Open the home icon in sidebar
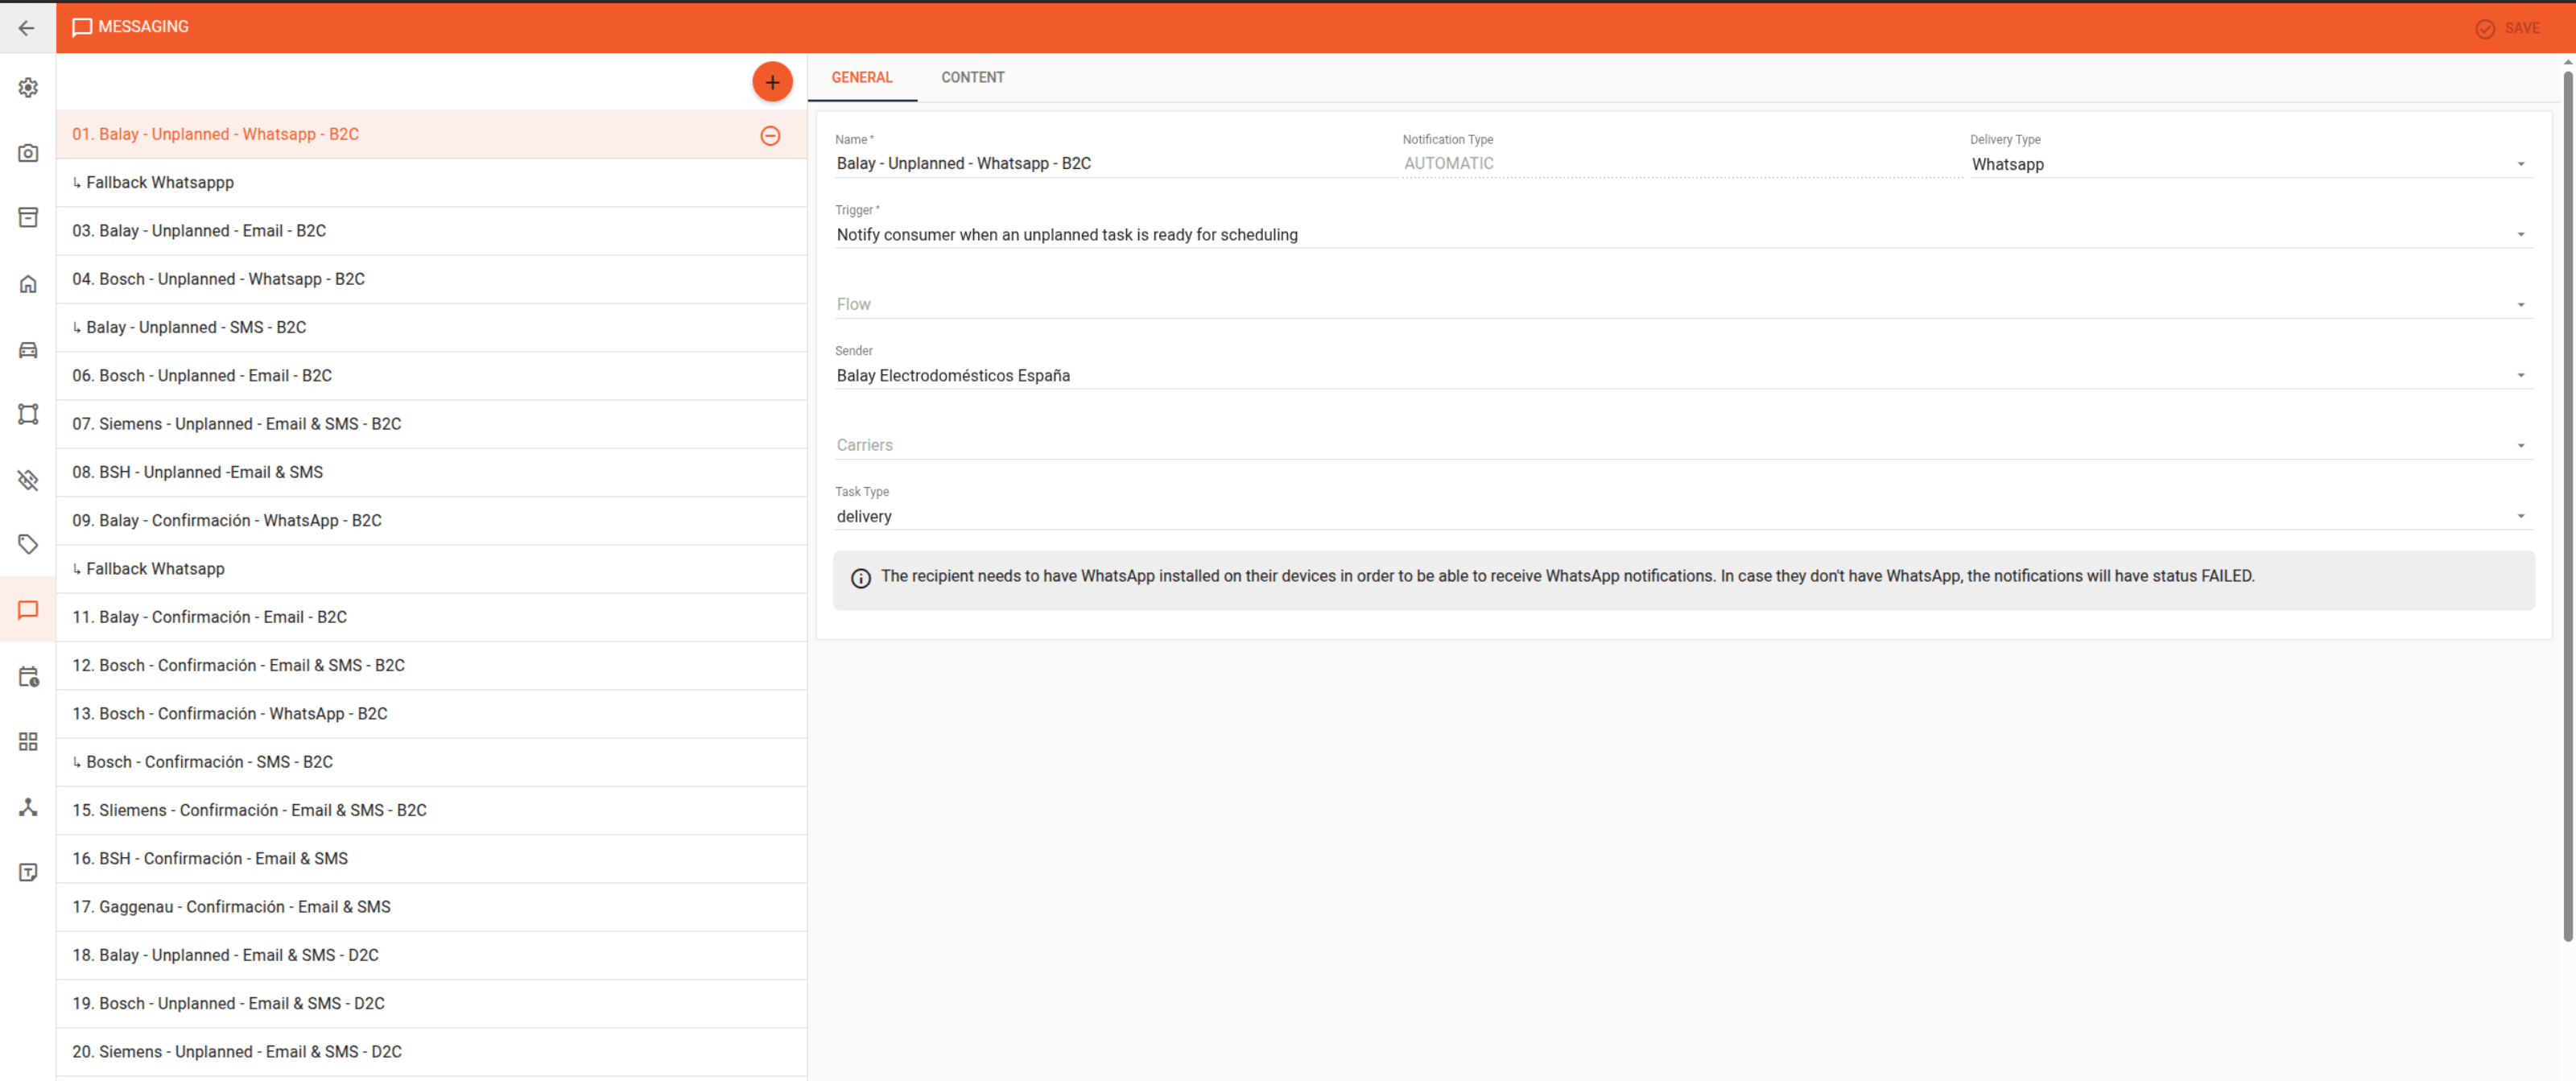Viewport: 2576px width, 1081px height. click(28, 284)
